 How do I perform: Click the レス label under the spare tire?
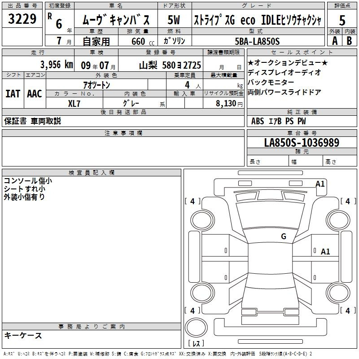[x=196, y=344]
